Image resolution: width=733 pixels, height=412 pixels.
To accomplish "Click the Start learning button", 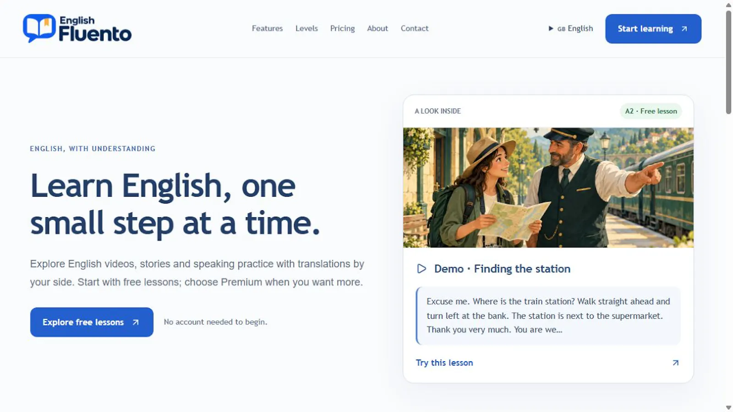I will (653, 29).
